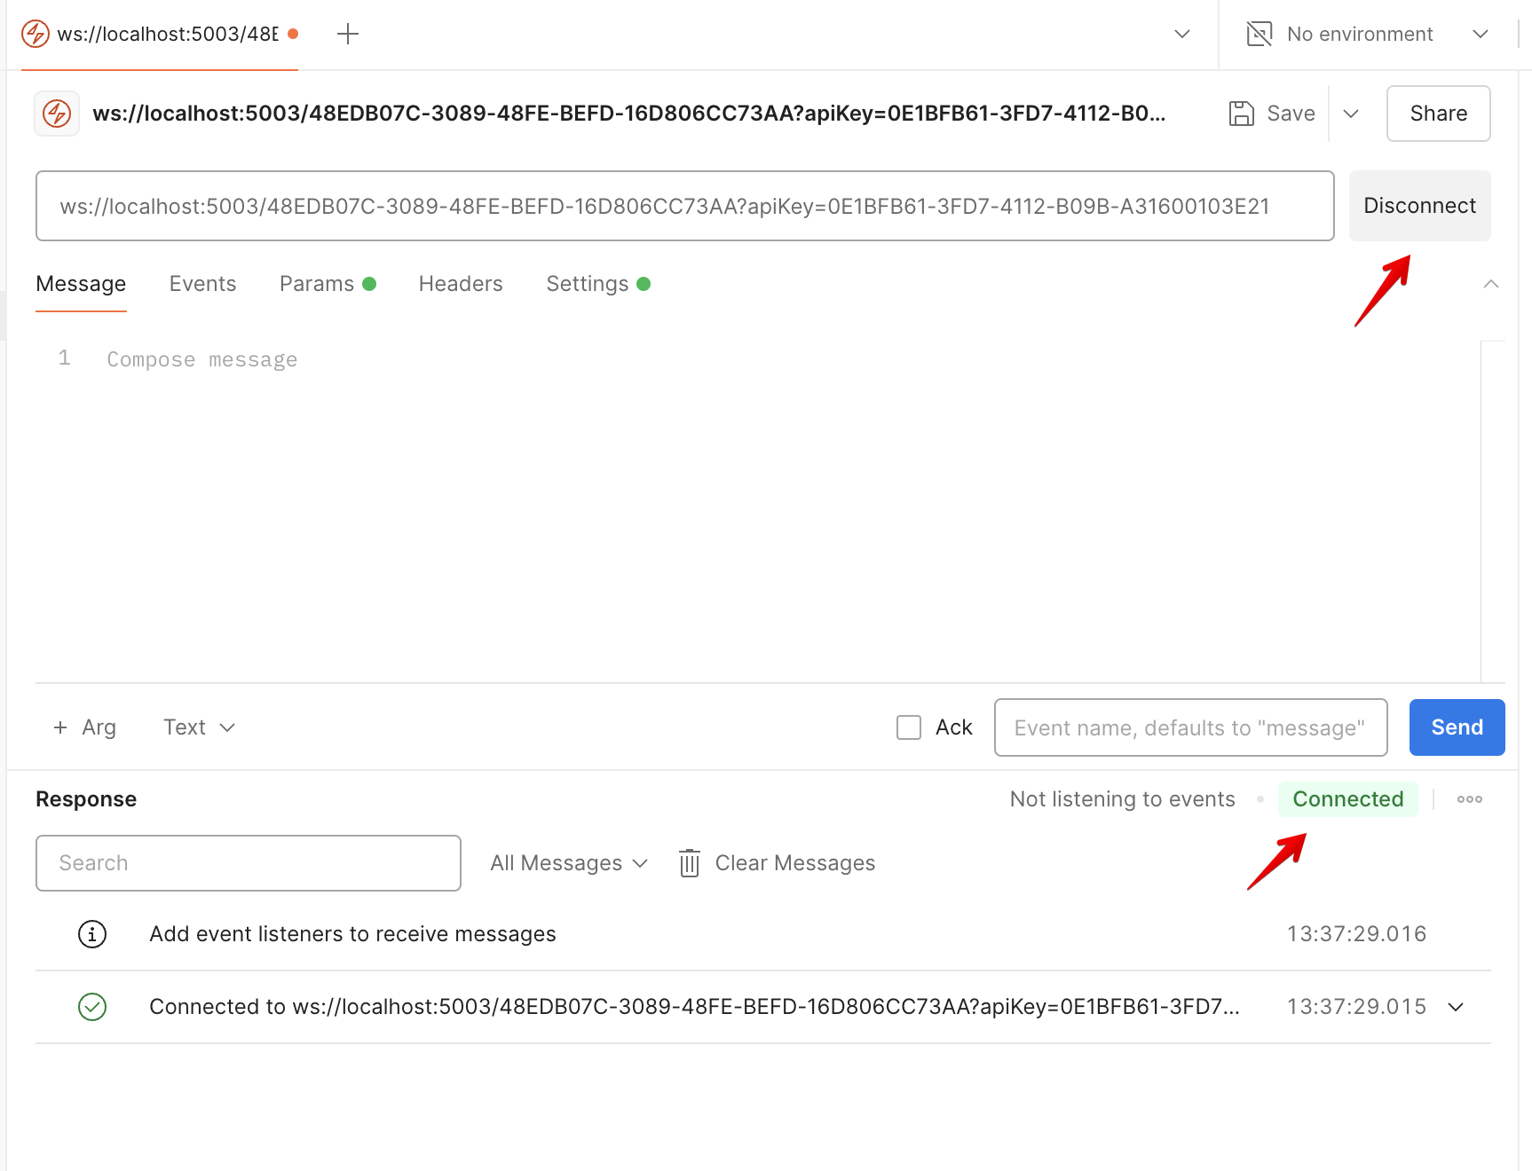Image resolution: width=1532 pixels, height=1171 pixels.
Task: Toggle the Ack checkbox
Action: point(909,727)
